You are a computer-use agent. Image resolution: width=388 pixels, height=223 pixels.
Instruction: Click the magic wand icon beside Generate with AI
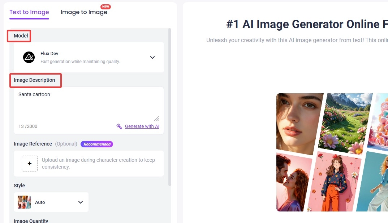[119, 126]
